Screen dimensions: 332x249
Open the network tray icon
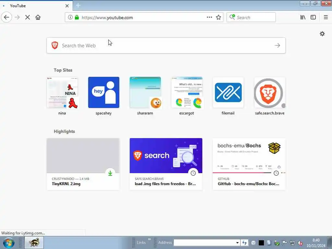(x=292, y=243)
